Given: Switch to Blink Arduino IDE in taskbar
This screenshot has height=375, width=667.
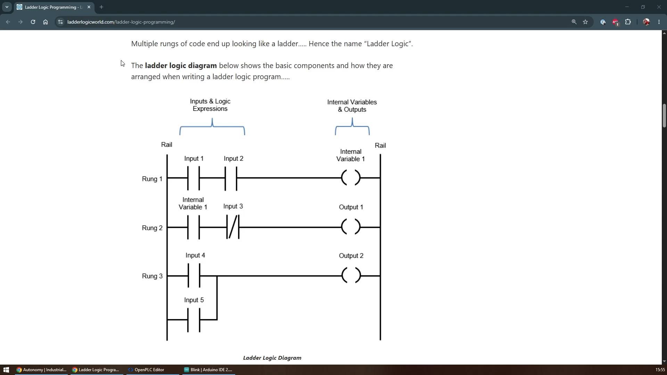Looking at the screenshot, I should click(x=208, y=370).
